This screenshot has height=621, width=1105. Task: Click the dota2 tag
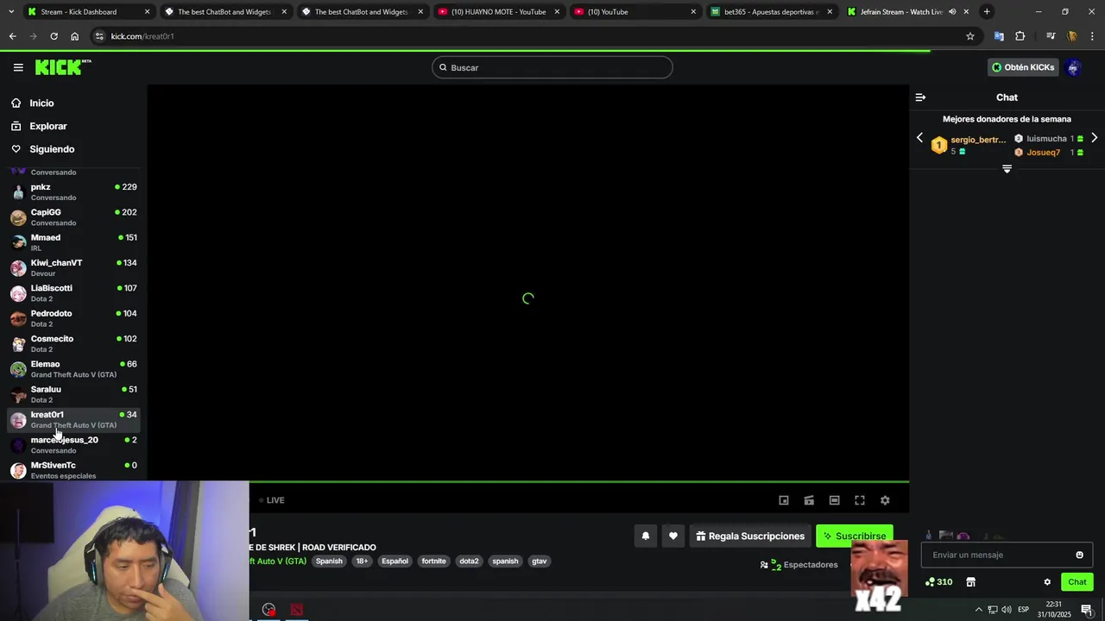469,561
